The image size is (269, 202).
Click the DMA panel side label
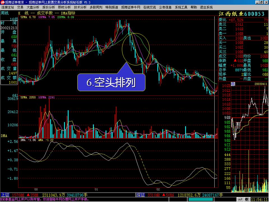(4, 136)
